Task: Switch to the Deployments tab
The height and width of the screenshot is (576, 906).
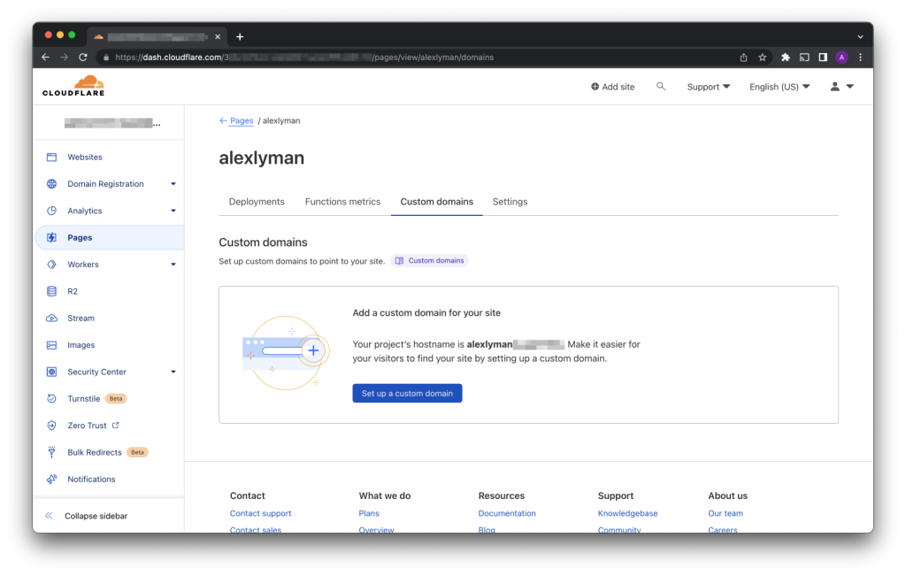Action: [257, 202]
